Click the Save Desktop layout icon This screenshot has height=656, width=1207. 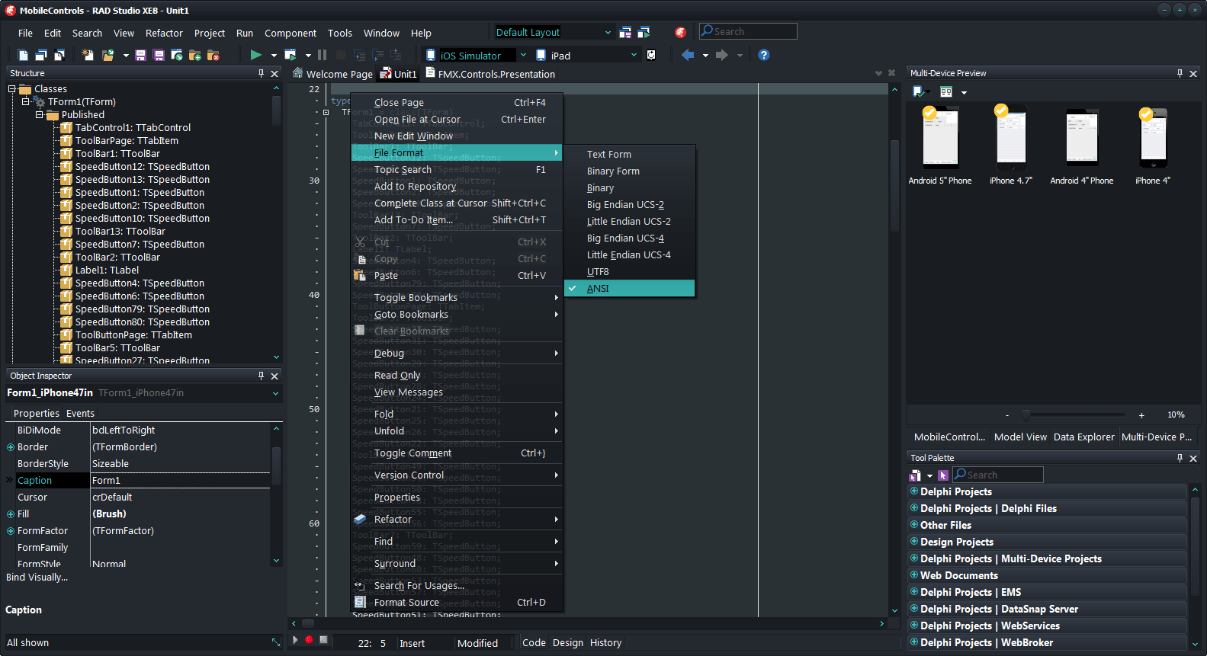coord(625,32)
